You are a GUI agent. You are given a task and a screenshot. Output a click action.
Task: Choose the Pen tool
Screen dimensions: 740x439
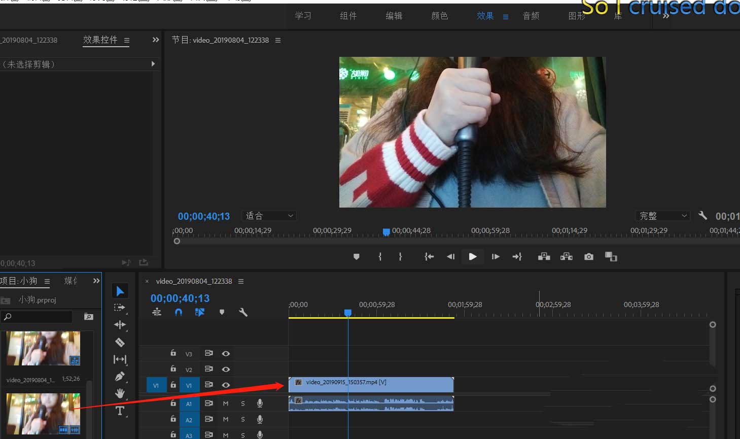[120, 376]
